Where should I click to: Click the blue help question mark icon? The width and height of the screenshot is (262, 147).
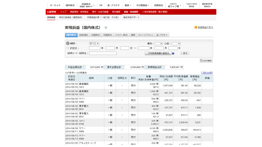(173, 53)
